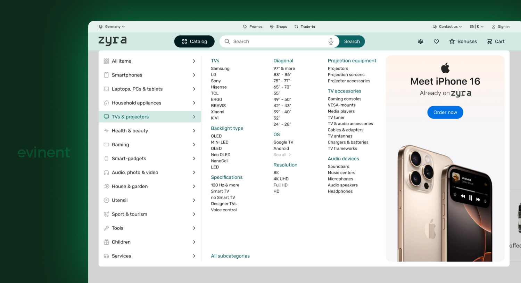Viewport: 521px width, 283px height.
Task: Click the Promos tag icon
Action: coord(245,26)
